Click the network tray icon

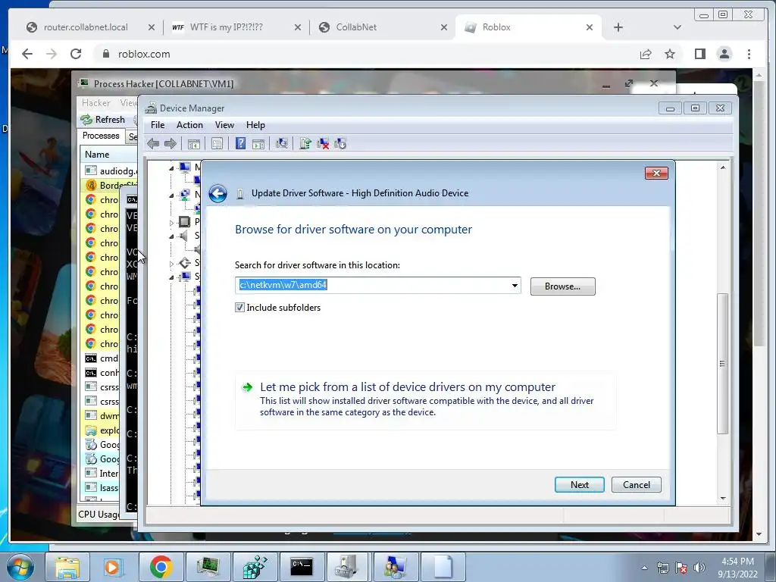[662, 568]
